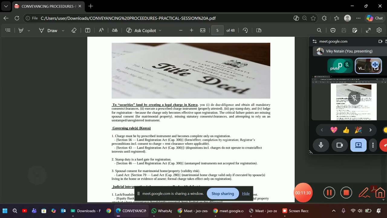Viewport: 387px width, 218px height.
Task: Switch to the Downloads File Explorer window
Action: point(86,211)
